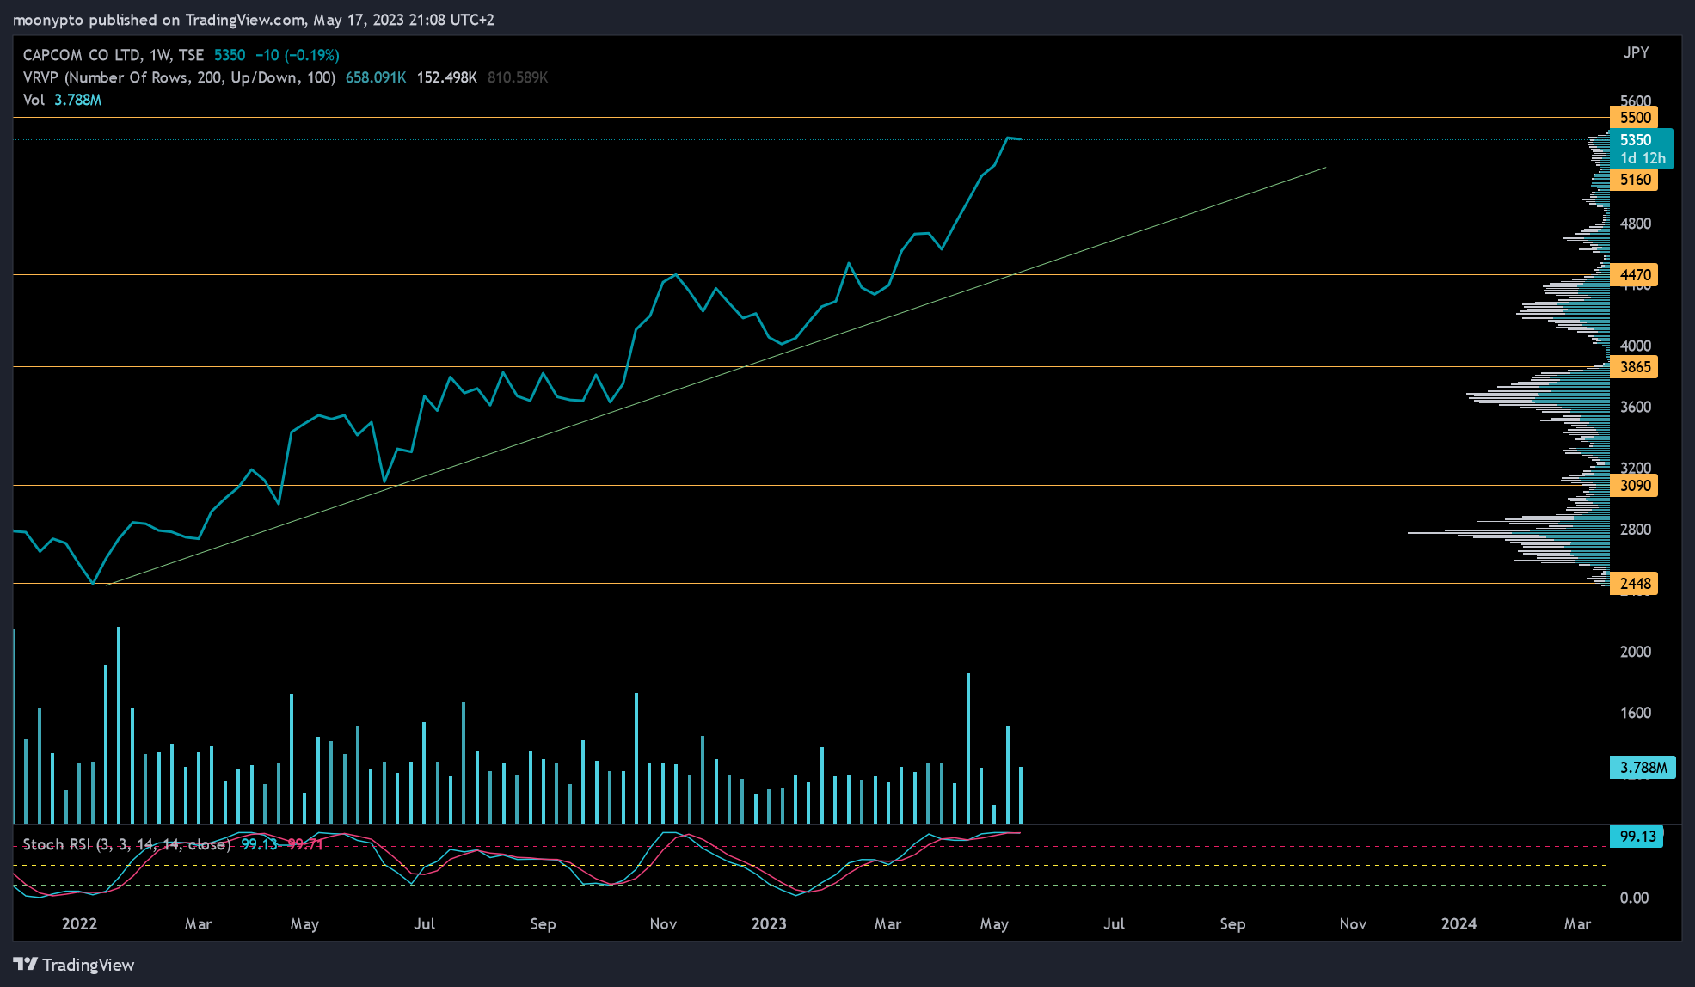Click the 3865 support level label
The height and width of the screenshot is (987, 1695).
pos(1634,367)
